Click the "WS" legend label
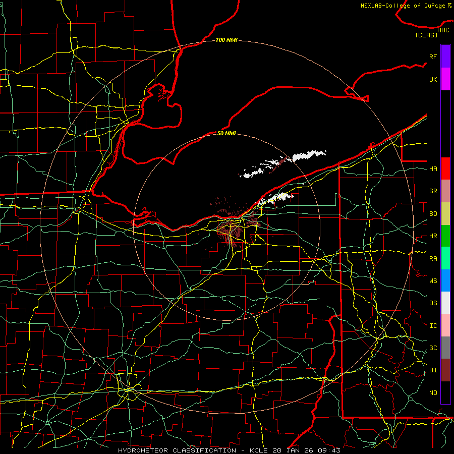This screenshot has width=454, height=454. point(433,281)
